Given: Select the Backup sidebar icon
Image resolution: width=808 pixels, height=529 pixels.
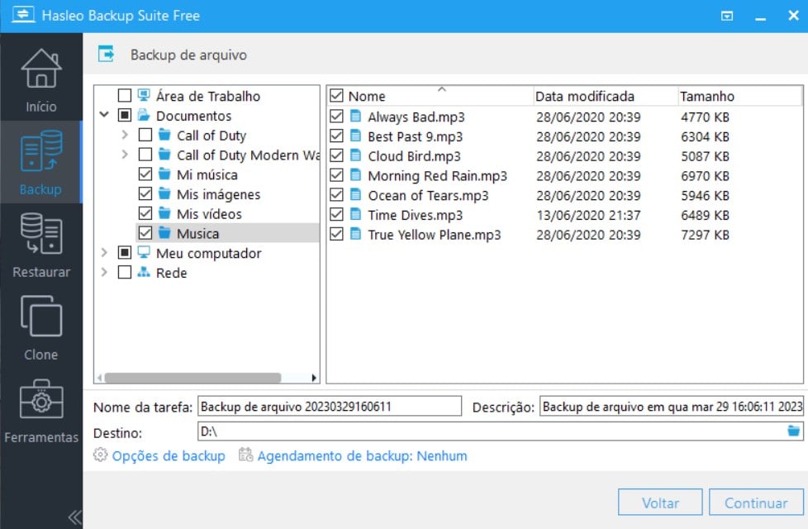Looking at the screenshot, I should [41, 151].
